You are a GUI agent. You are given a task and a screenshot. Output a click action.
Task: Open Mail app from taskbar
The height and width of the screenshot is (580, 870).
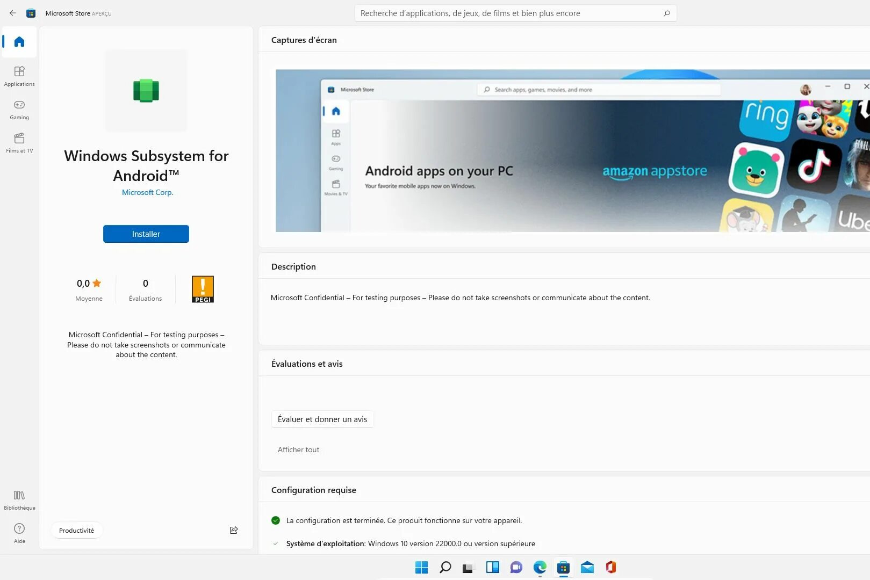(x=587, y=567)
